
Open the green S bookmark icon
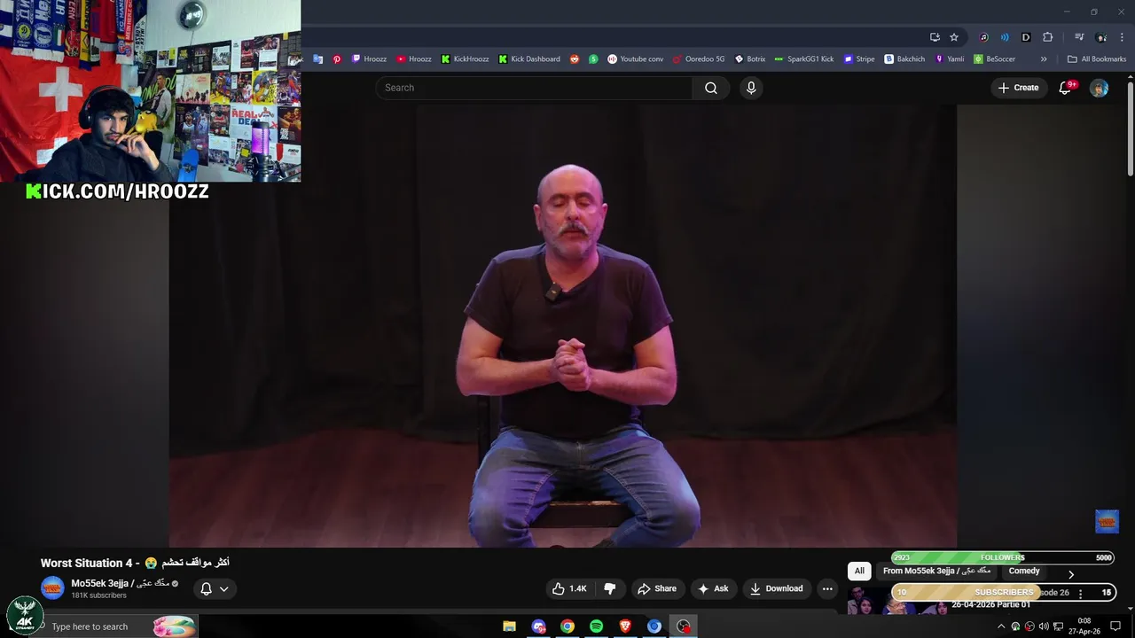point(593,59)
